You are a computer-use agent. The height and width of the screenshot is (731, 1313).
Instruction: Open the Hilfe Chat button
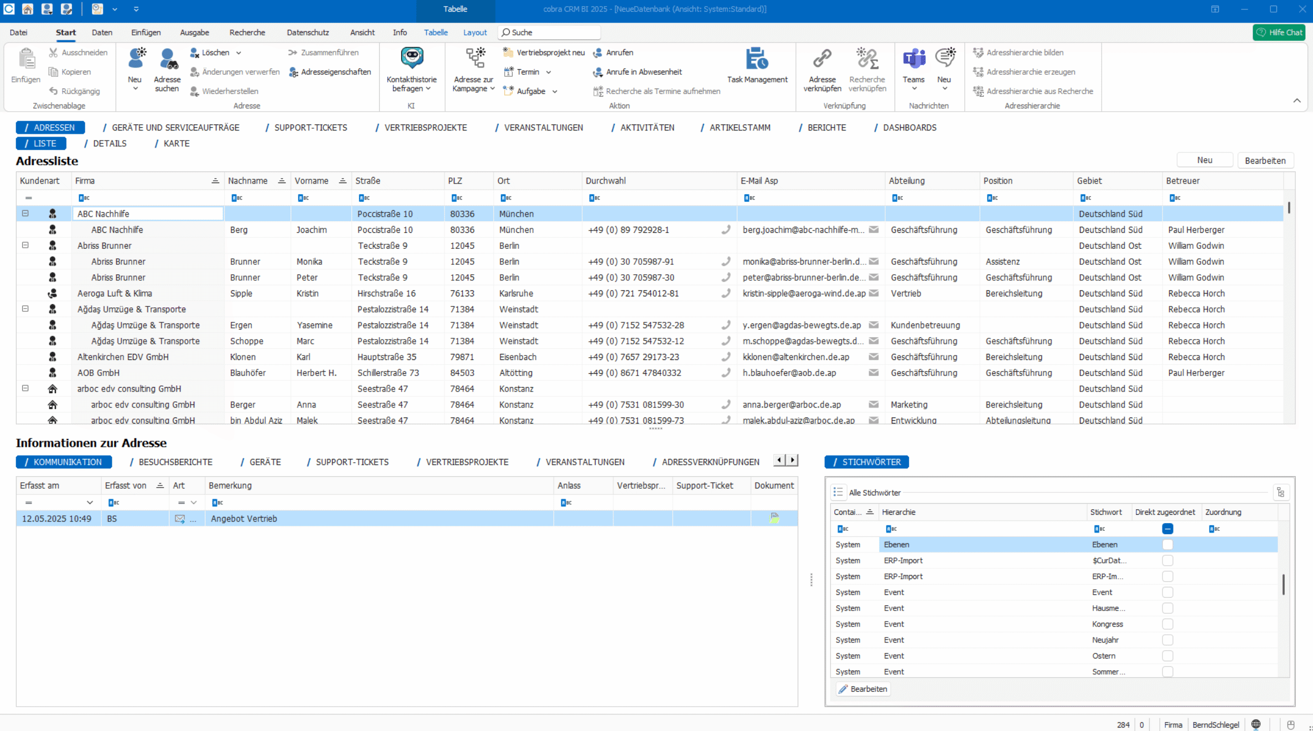(1279, 33)
